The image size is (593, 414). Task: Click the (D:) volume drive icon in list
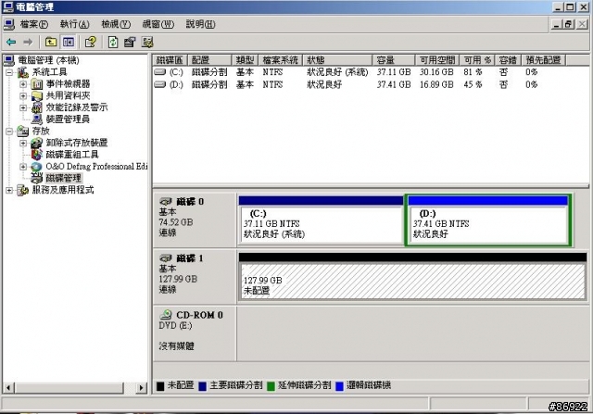pyautogui.click(x=160, y=84)
